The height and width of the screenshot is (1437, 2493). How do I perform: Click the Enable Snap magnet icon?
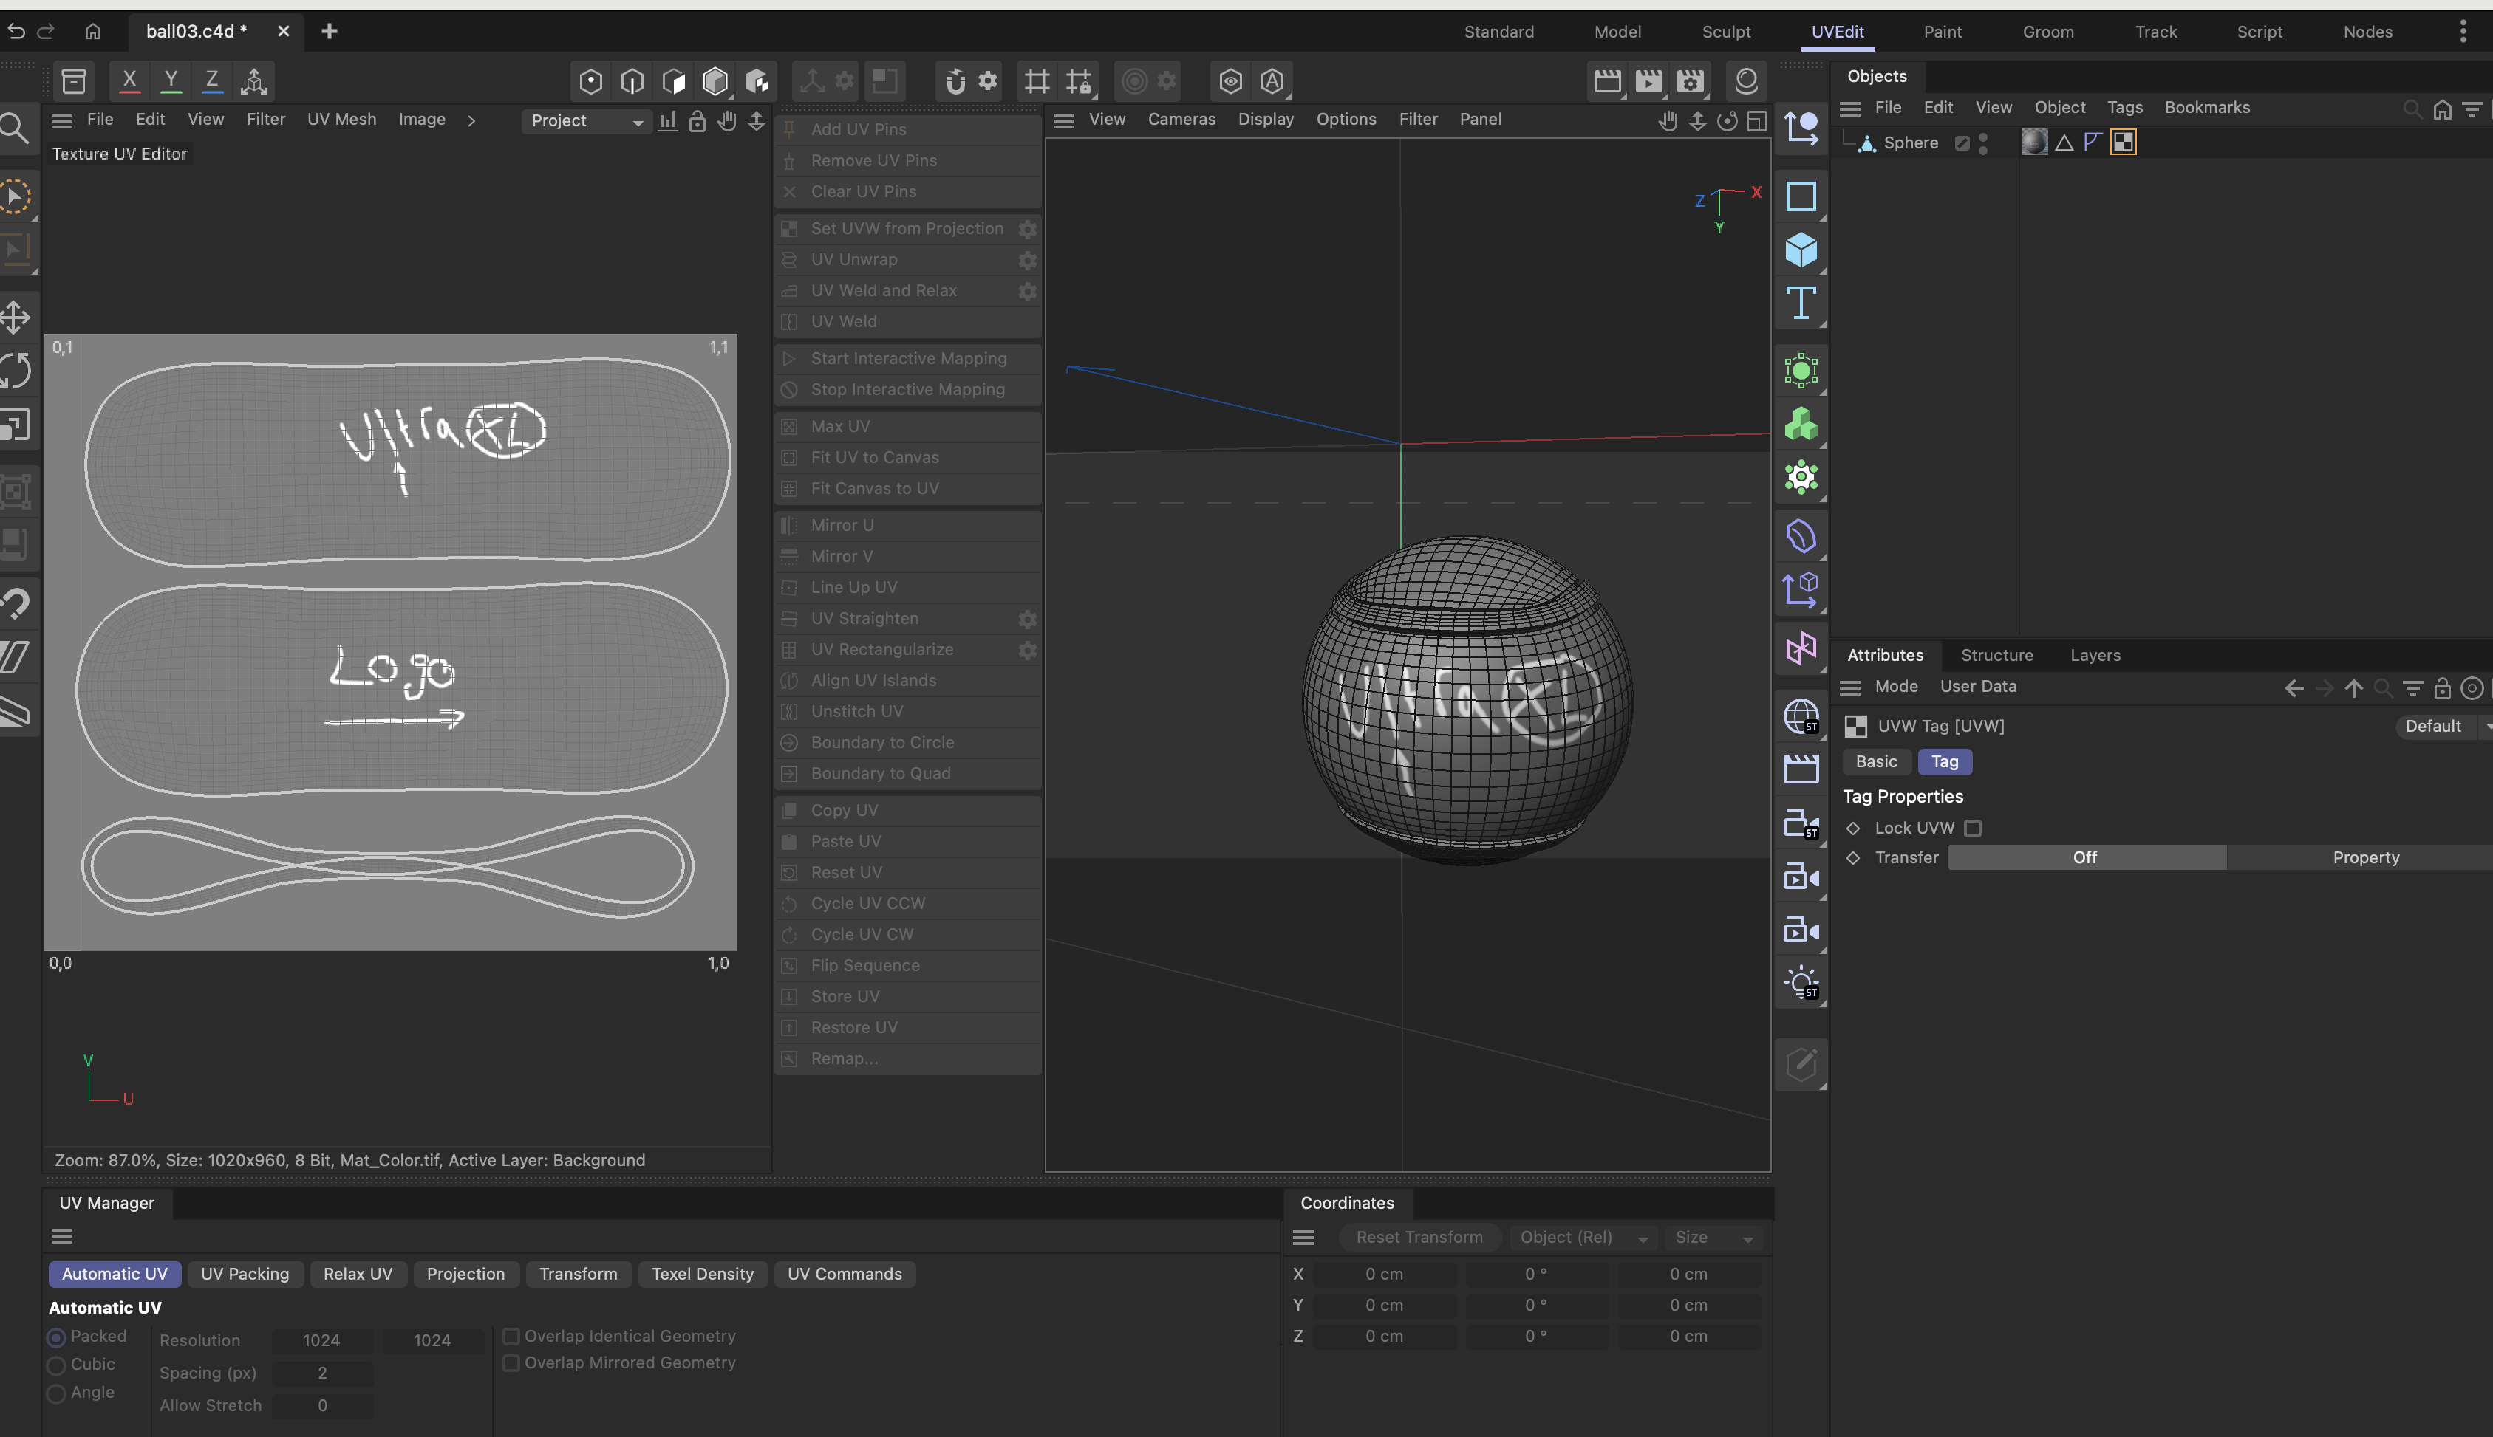(955, 81)
